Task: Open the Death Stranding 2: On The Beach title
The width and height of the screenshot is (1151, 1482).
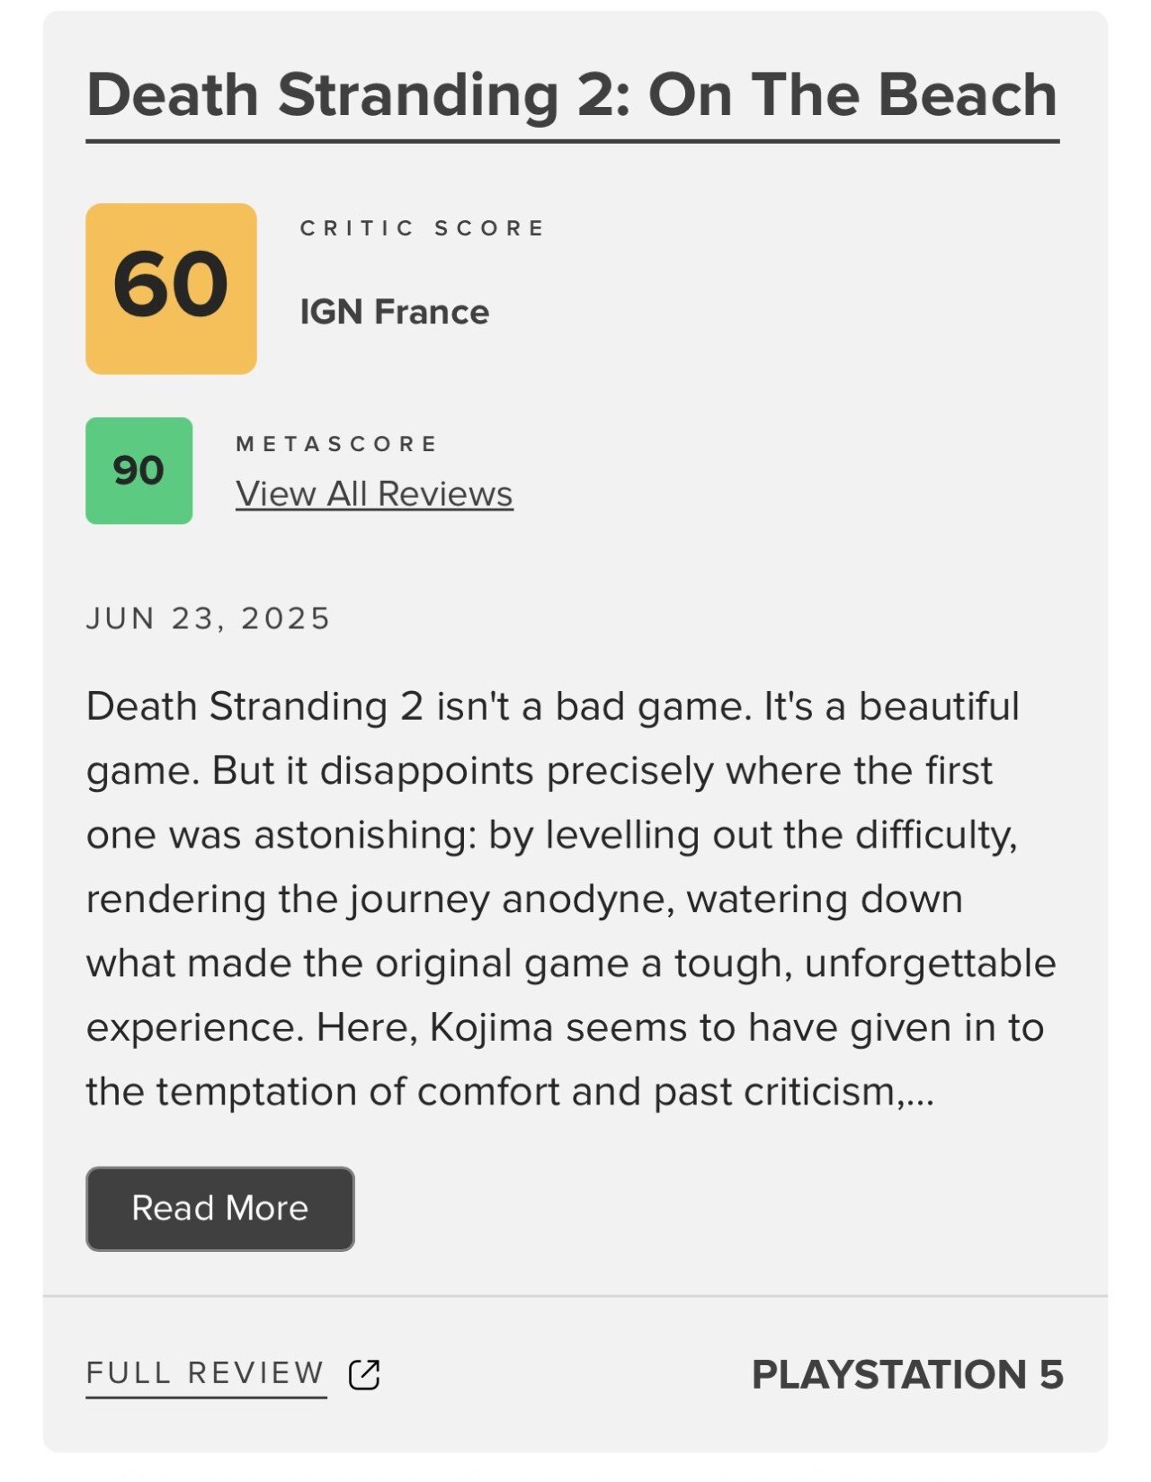Action: (x=572, y=94)
